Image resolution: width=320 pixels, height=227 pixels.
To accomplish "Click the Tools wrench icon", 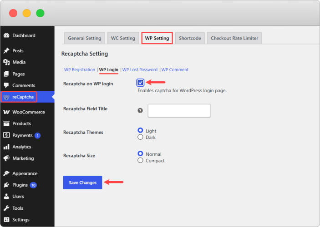I will click(x=6, y=208).
